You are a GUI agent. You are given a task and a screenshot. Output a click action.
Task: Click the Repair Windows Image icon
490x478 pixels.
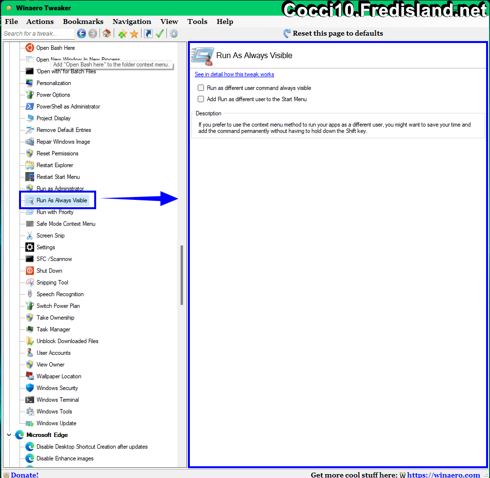tap(30, 142)
